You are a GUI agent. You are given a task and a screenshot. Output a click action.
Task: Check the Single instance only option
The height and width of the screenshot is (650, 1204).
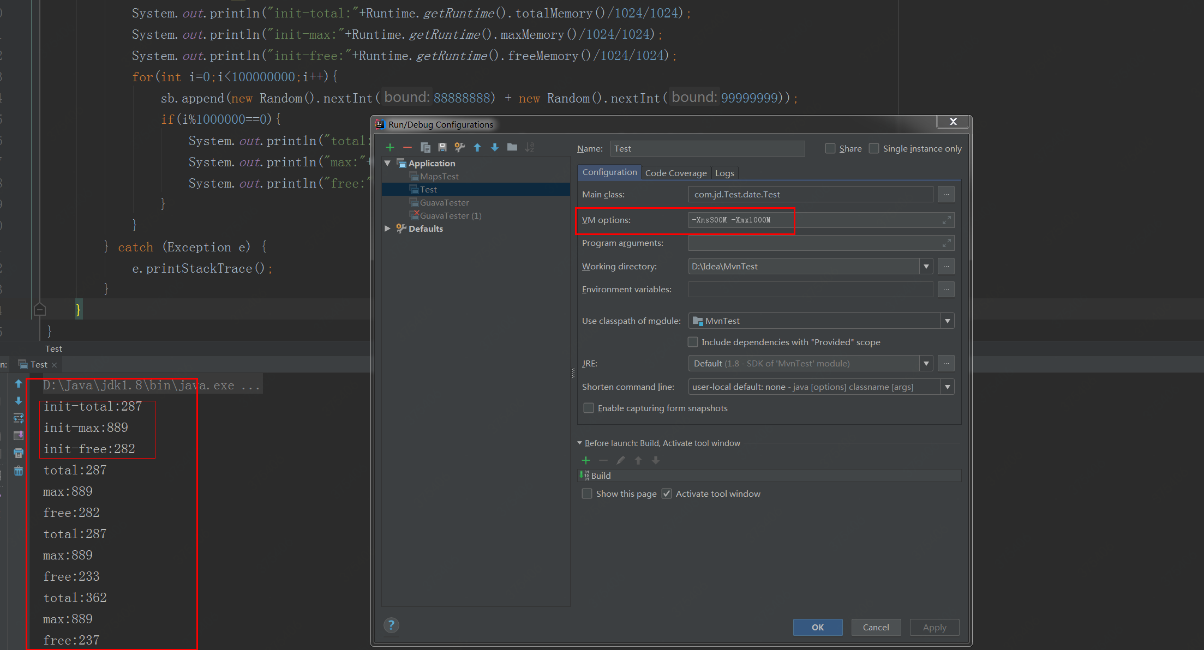point(874,148)
